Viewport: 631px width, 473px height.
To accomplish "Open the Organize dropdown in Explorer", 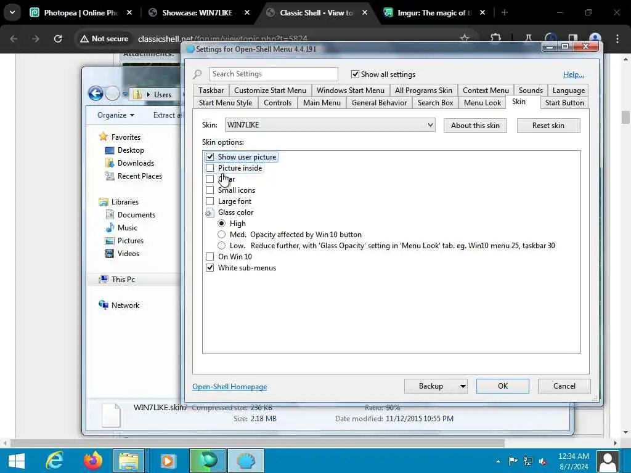I will [116, 115].
